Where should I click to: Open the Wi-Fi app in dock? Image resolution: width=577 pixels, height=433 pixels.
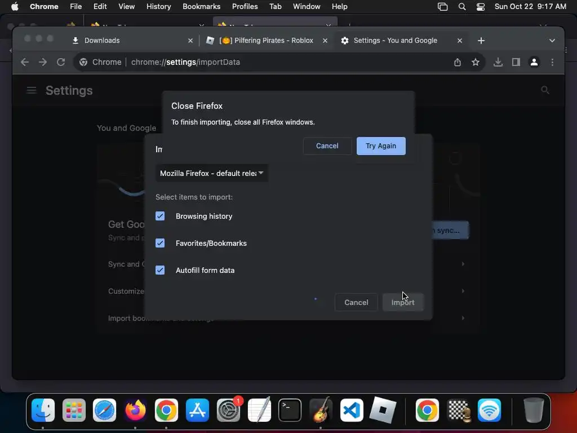[x=490, y=410]
